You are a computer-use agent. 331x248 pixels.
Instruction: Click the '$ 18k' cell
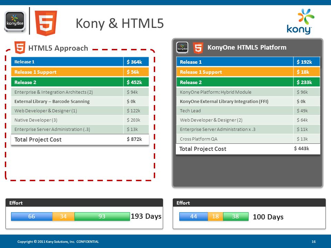307,72
